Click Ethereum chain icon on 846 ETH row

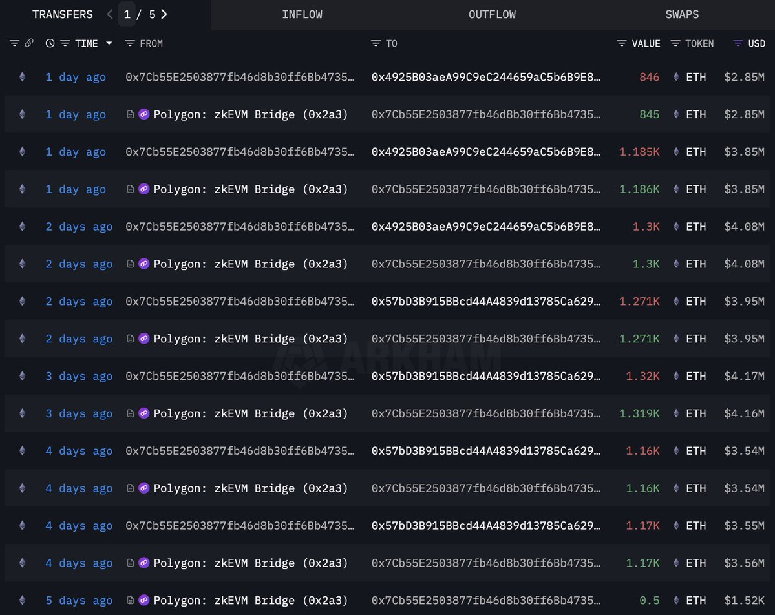point(22,77)
